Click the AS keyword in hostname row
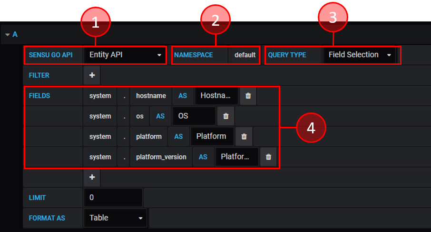This screenshot has width=431, height=232. [x=183, y=96]
